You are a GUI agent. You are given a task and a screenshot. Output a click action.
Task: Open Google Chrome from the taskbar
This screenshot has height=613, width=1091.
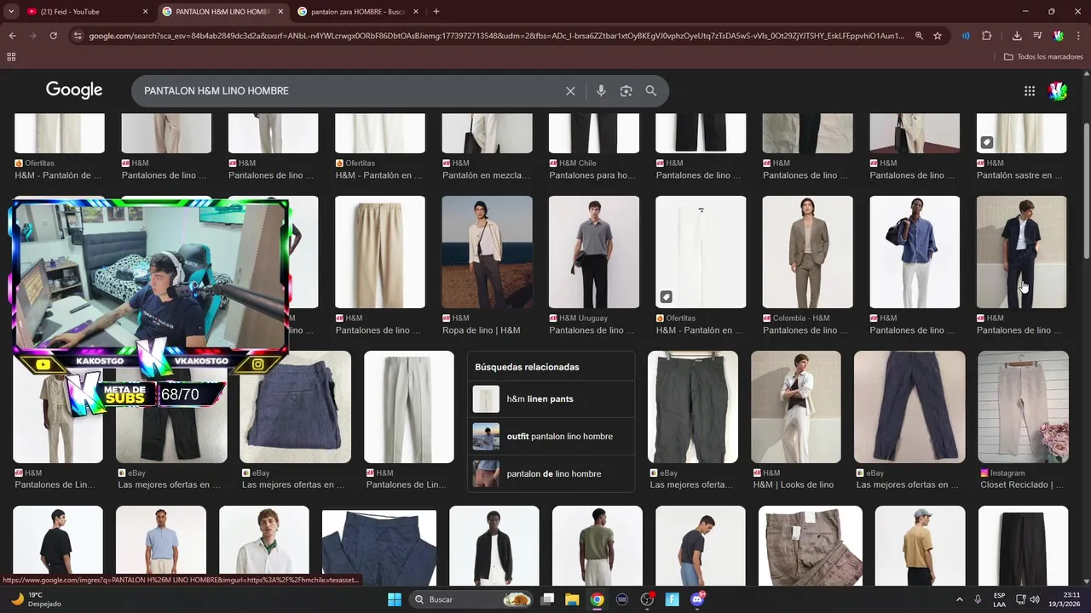click(x=597, y=599)
